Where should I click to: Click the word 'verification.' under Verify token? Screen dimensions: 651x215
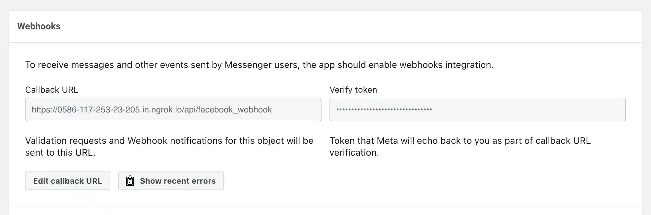pos(354,153)
